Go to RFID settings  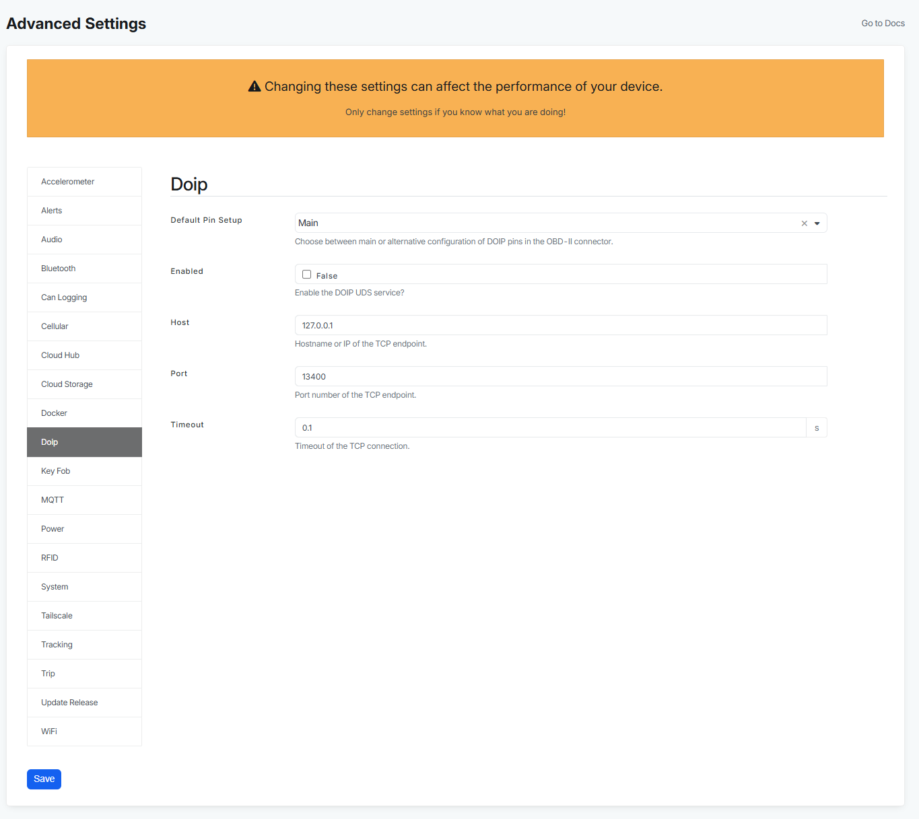coord(84,558)
